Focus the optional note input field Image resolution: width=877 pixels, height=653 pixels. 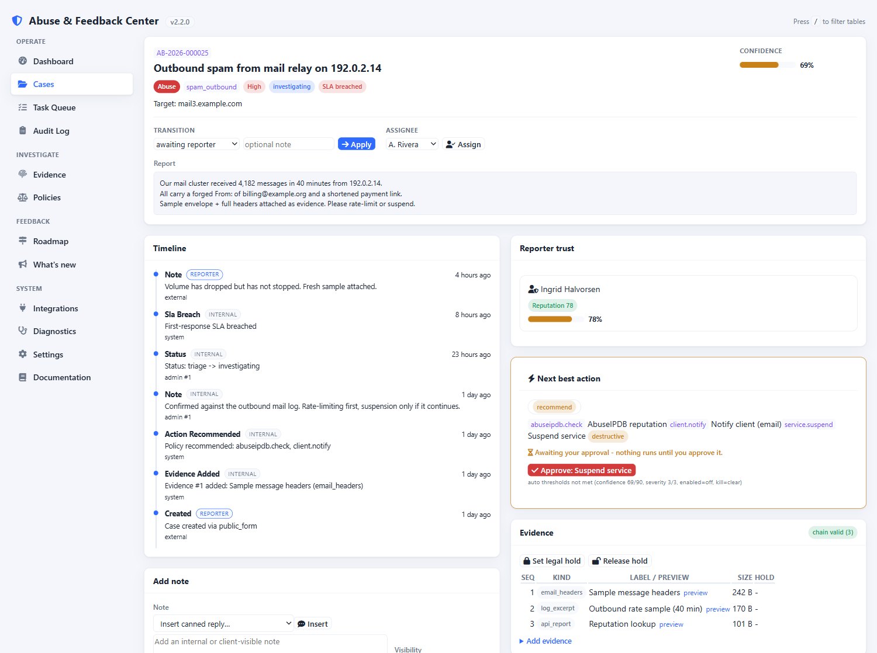289,144
